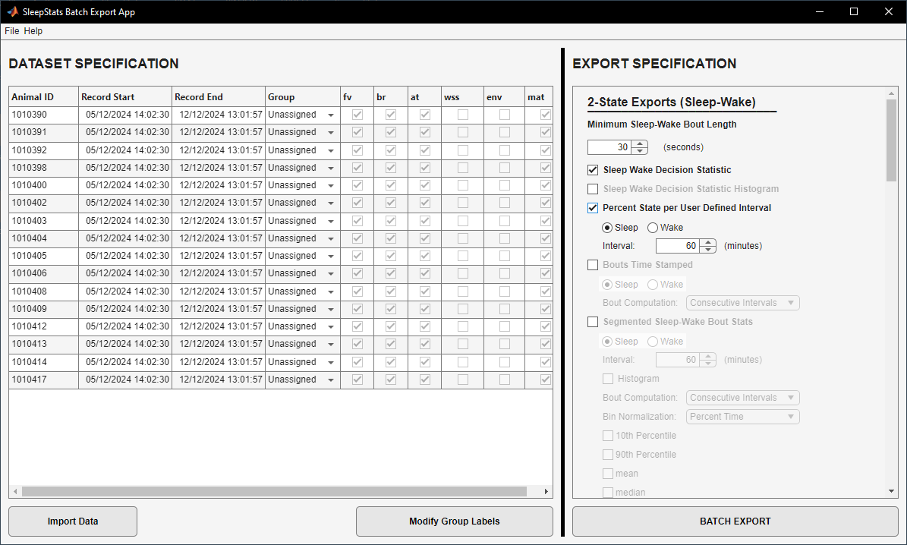Screen dimensions: 907x545
Task: Uncheck Sleep Wake Decision Statistic
Action: pyautogui.click(x=593, y=170)
